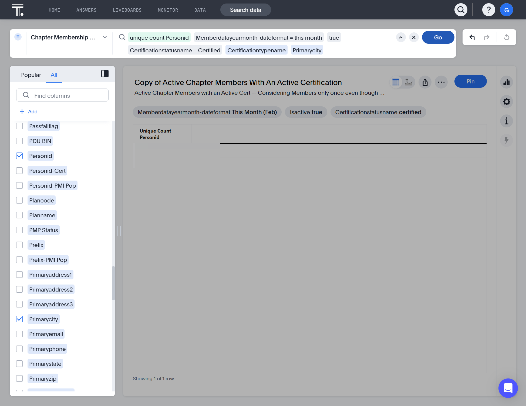Collapse the search bar with the chevron
Viewport: 526px width, 406px height.
tap(401, 37)
